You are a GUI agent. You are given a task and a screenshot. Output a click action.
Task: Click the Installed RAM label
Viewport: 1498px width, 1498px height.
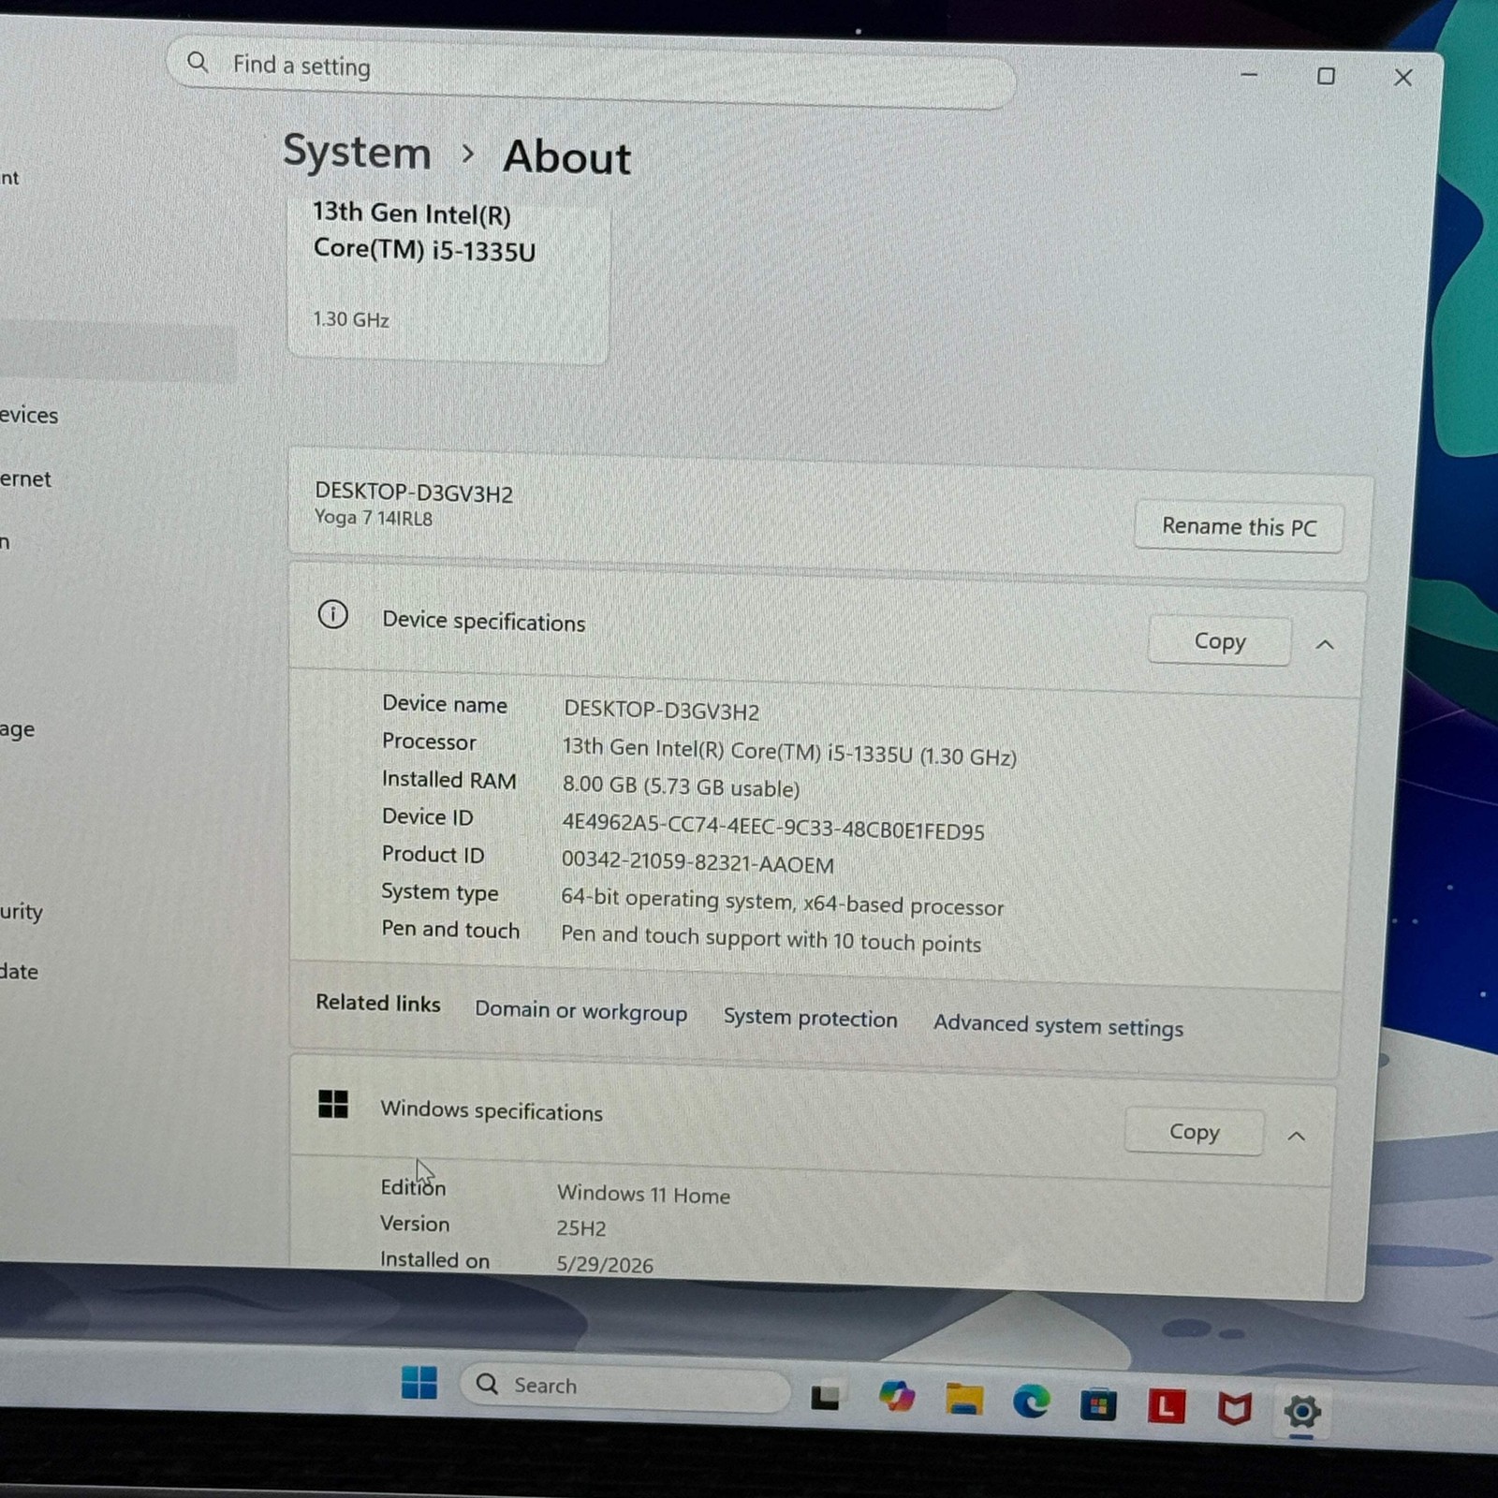coord(448,779)
